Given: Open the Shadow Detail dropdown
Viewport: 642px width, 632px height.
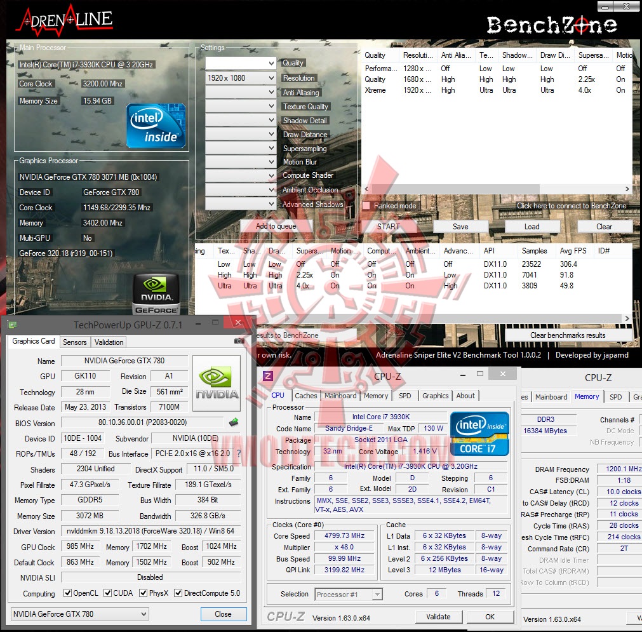Looking at the screenshot, I should point(241,120).
